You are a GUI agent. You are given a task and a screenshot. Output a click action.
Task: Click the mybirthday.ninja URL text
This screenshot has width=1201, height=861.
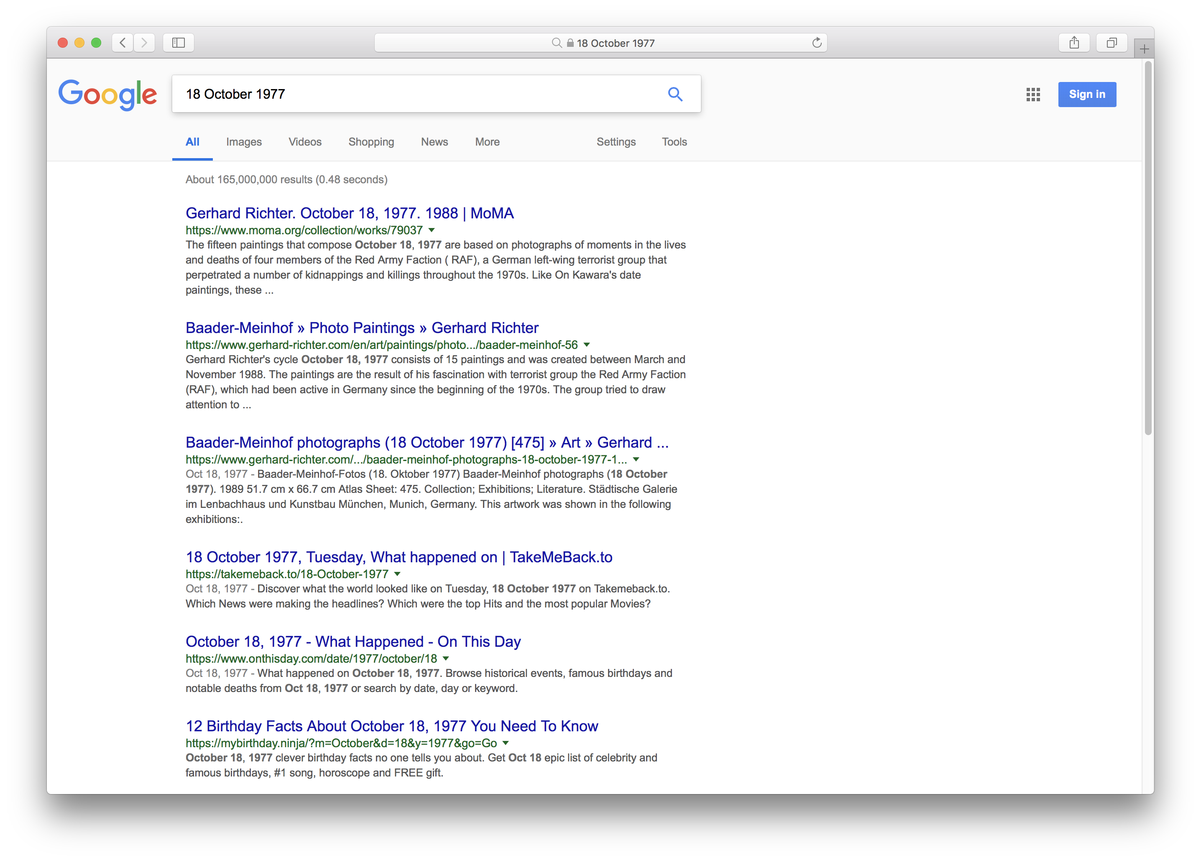tap(341, 743)
